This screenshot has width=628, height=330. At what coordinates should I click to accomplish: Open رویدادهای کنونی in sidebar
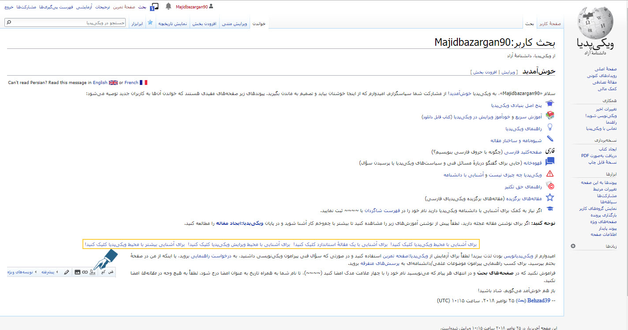coord(602,76)
